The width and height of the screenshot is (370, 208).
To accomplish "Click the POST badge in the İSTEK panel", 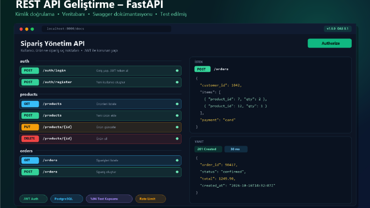I will tap(202, 69).
